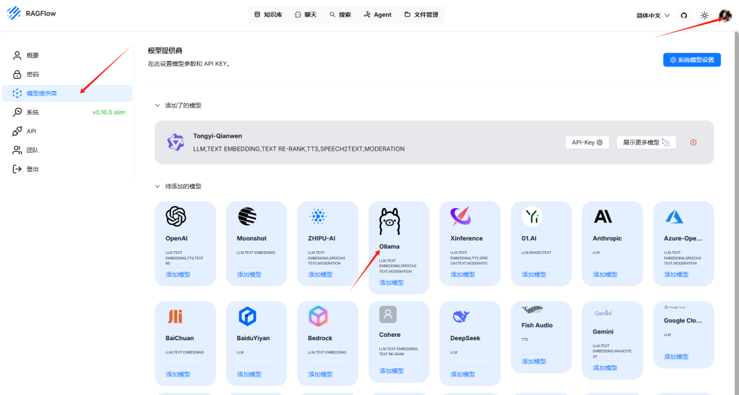Viewport: 739px width, 395px height.
Task: Click the Tongyi-Qianwen model name
Action: coord(218,136)
